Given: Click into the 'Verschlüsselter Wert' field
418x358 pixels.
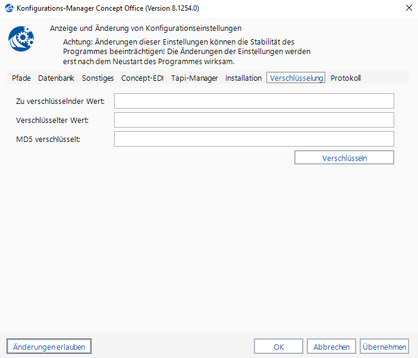Looking at the screenshot, I should [254, 120].
